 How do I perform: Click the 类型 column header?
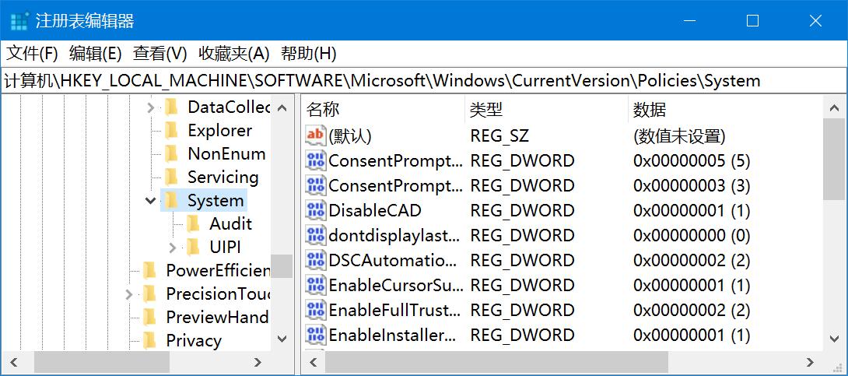click(486, 110)
